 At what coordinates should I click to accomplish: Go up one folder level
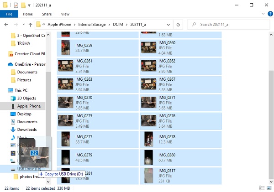point(31,25)
